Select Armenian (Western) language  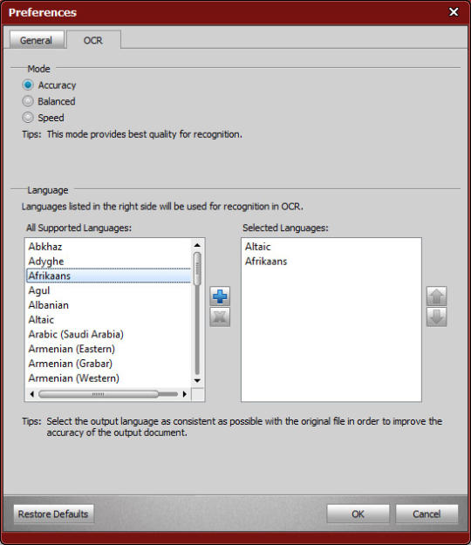point(109,378)
